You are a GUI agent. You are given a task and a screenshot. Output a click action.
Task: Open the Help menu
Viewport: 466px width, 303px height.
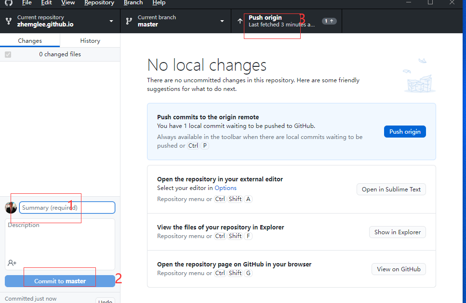click(x=159, y=3)
